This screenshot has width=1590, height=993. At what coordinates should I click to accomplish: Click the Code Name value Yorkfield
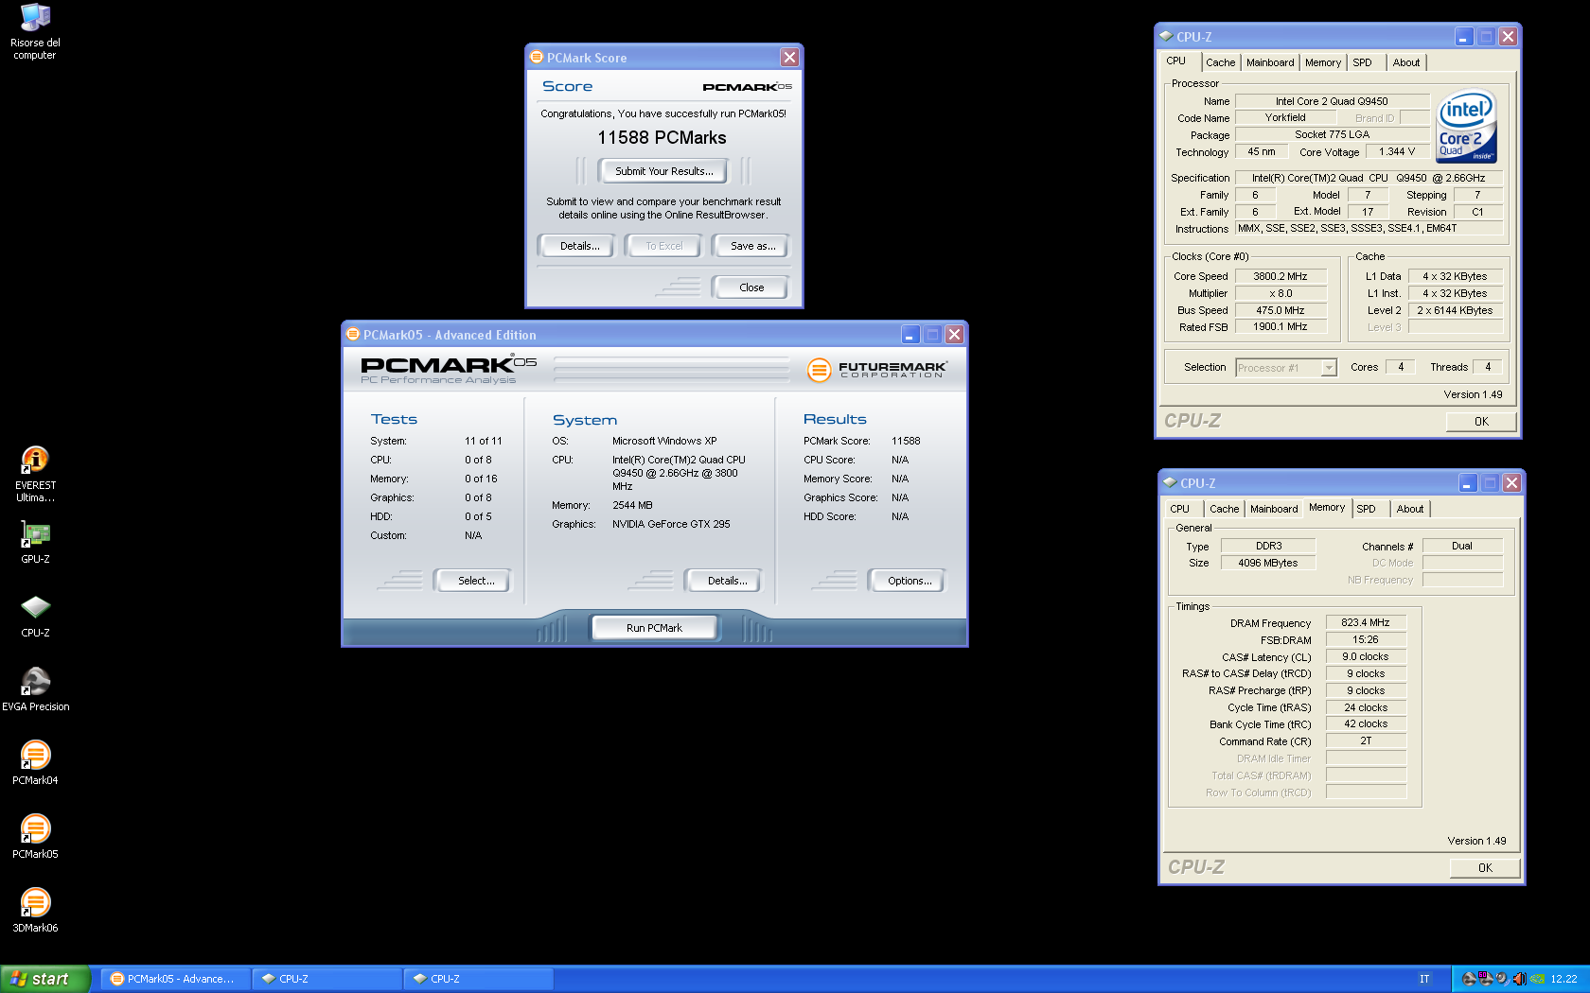[x=1284, y=117]
